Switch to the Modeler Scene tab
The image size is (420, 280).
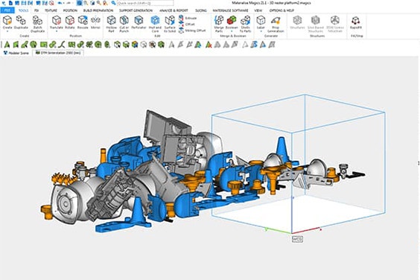coord(16,53)
